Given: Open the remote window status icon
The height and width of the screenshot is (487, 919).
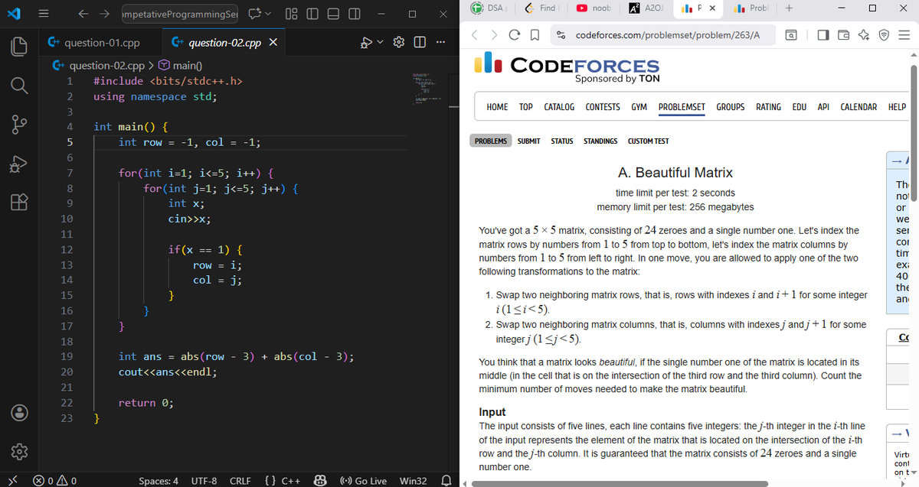Looking at the screenshot, I should click(12, 481).
